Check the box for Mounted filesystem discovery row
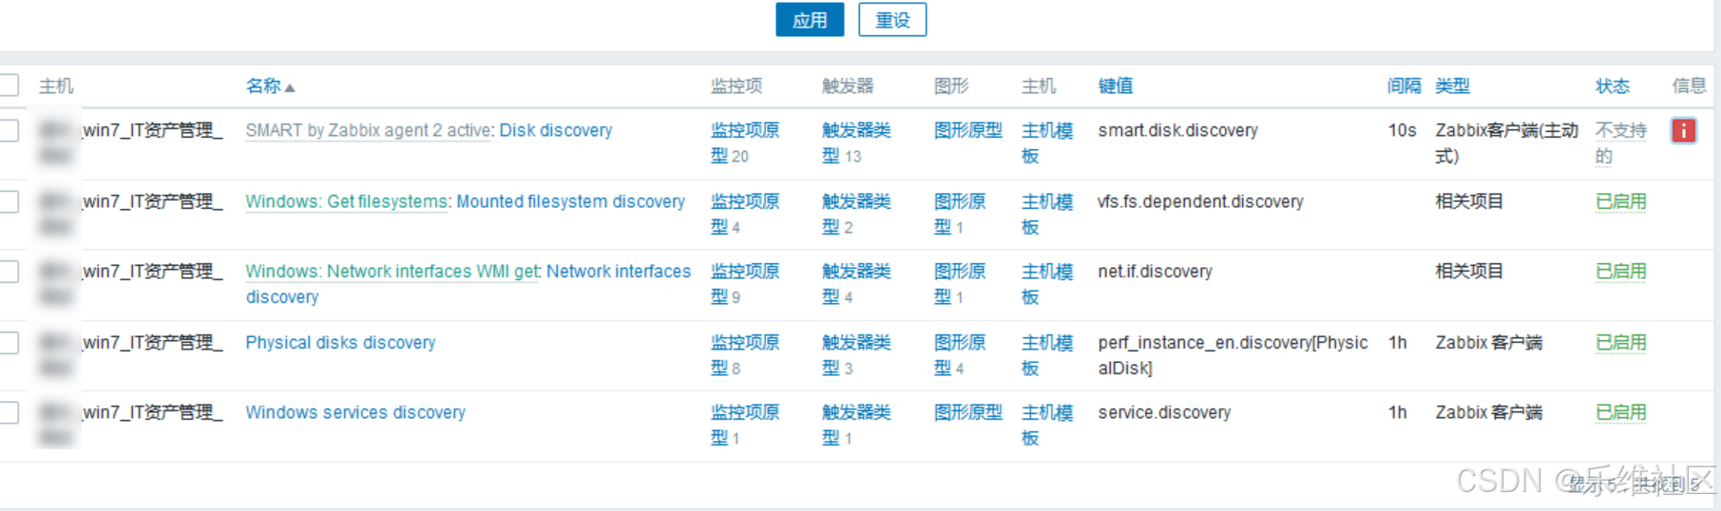This screenshot has height=511, width=1721. point(10,201)
